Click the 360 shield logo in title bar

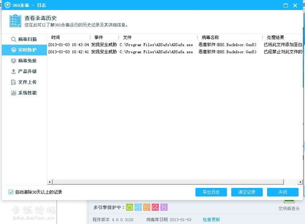(x=7, y=5)
